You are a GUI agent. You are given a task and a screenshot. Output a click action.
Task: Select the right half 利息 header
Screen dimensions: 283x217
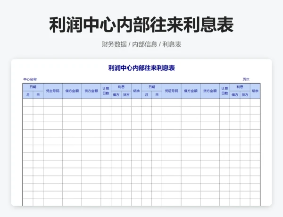coord(240,87)
